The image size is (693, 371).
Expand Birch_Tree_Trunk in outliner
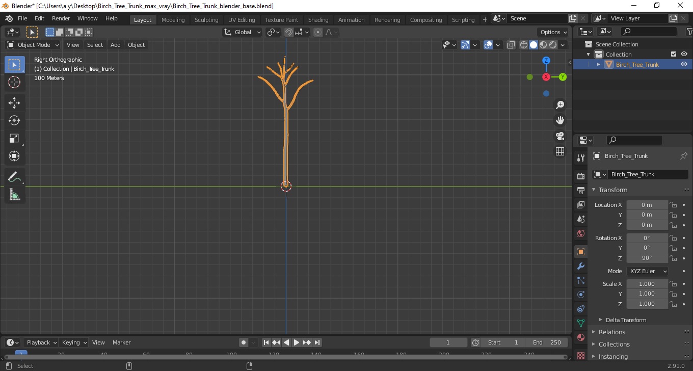pos(599,65)
